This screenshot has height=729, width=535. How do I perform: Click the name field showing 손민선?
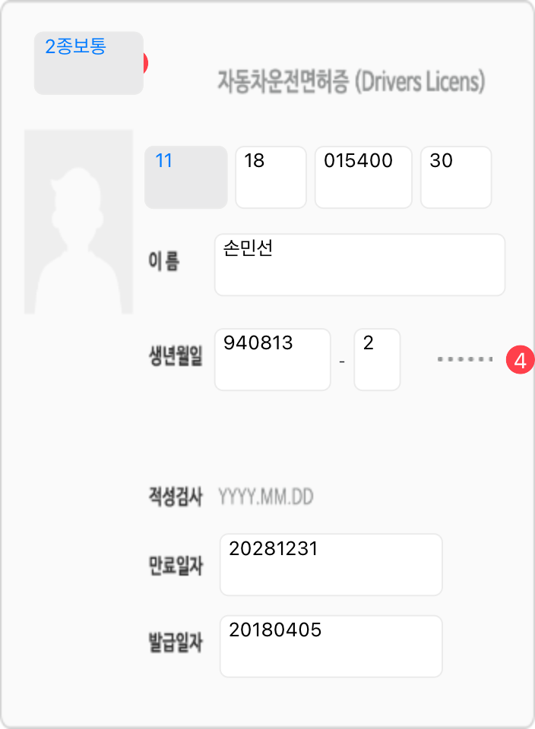coord(359,264)
